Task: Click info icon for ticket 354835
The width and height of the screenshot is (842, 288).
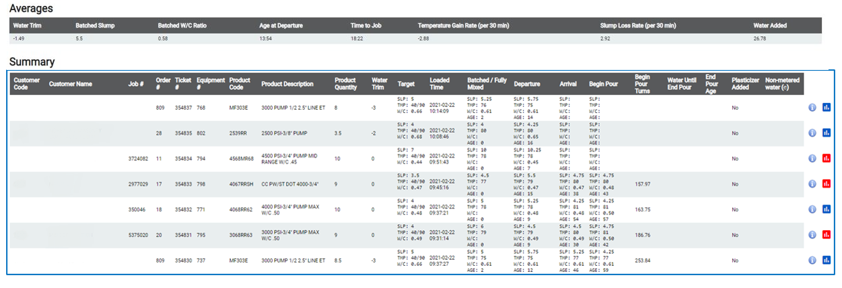Action: [812, 133]
